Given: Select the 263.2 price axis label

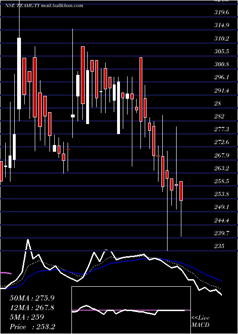Looking at the screenshot, I should tap(222, 169).
